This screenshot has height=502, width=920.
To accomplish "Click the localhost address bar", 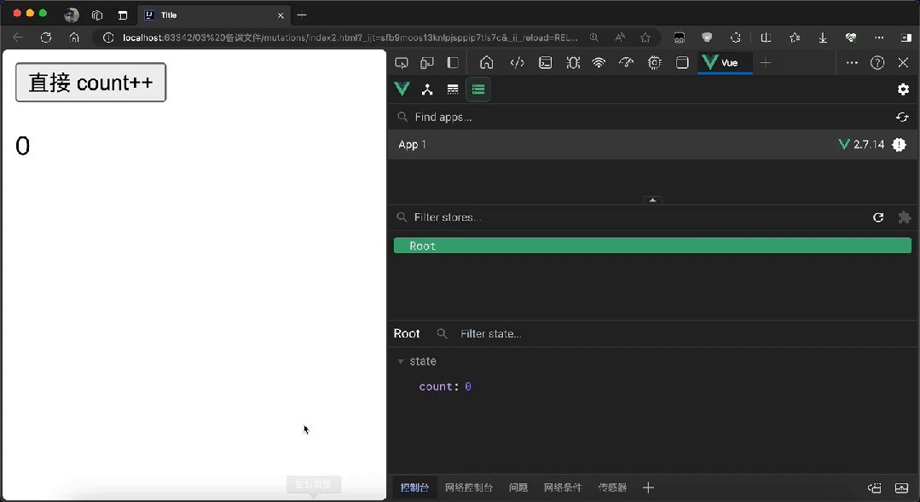I will pyautogui.click(x=350, y=38).
